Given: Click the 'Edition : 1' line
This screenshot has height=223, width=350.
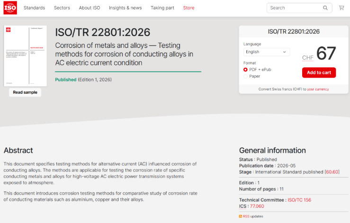Looking at the screenshot, I should [249, 183].
